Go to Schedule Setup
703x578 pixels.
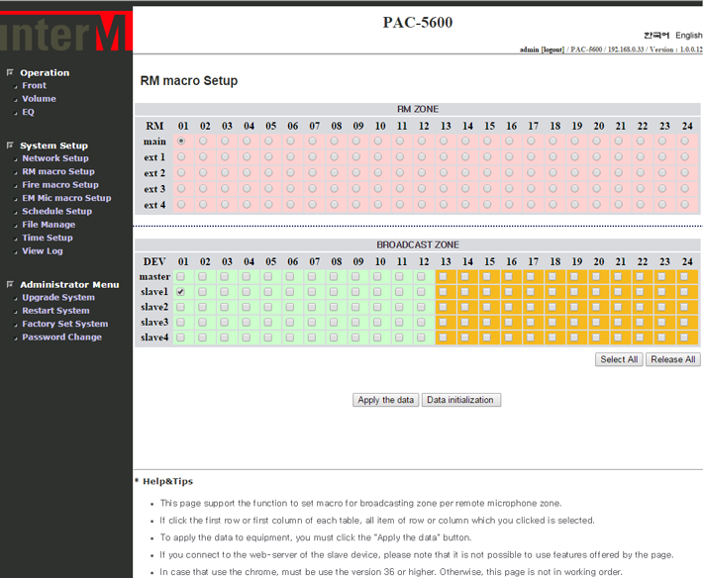[x=57, y=211]
